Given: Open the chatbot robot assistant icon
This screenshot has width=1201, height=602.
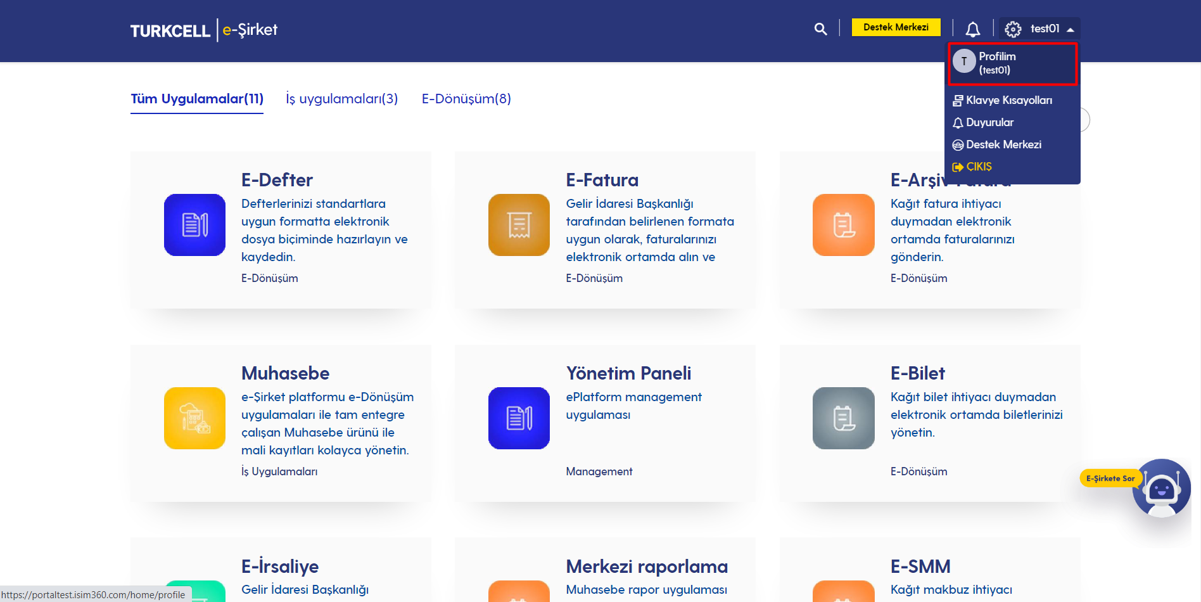Looking at the screenshot, I should 1162,488.
